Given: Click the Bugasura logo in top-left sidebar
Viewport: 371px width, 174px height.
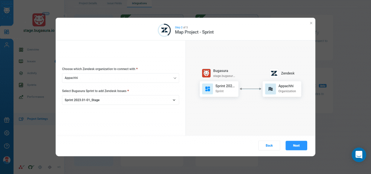Looking at the screenshot, I should point(7,10).
